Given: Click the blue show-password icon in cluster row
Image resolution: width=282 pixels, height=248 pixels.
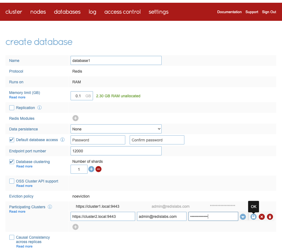Looking at the screenshot, I should (243, 217).
